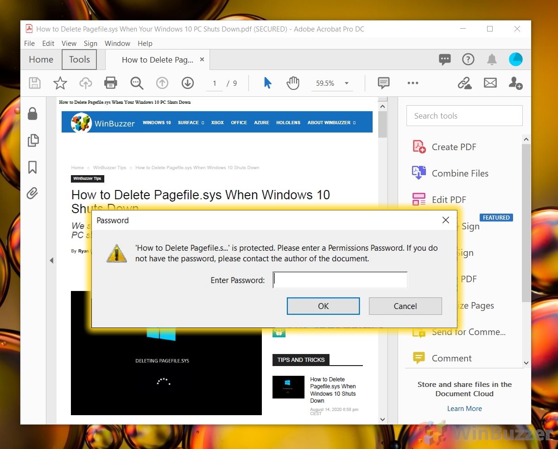Click the AZURE nav item in page
This screenshot has width=558, height=449.
click(x=261, y=123)
